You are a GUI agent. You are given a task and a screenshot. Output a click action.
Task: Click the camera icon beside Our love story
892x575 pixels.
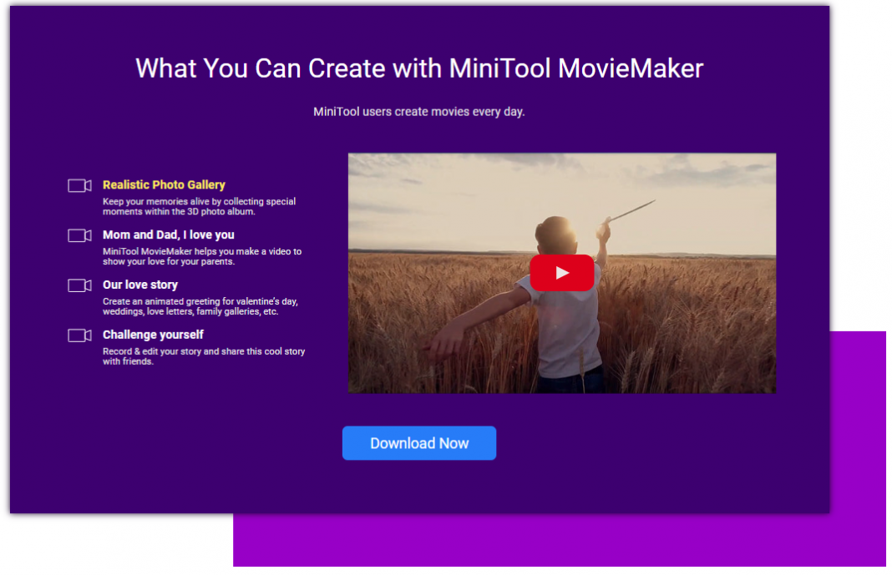(x=79, y=285)
